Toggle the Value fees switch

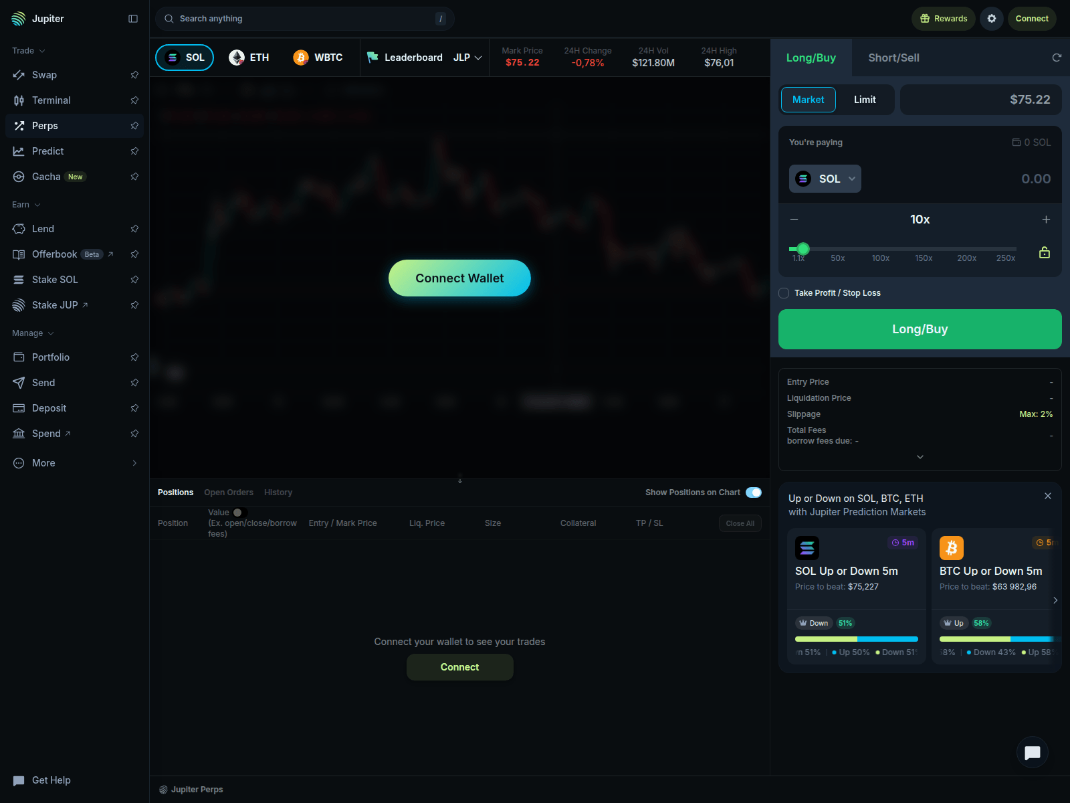(240, 513)
